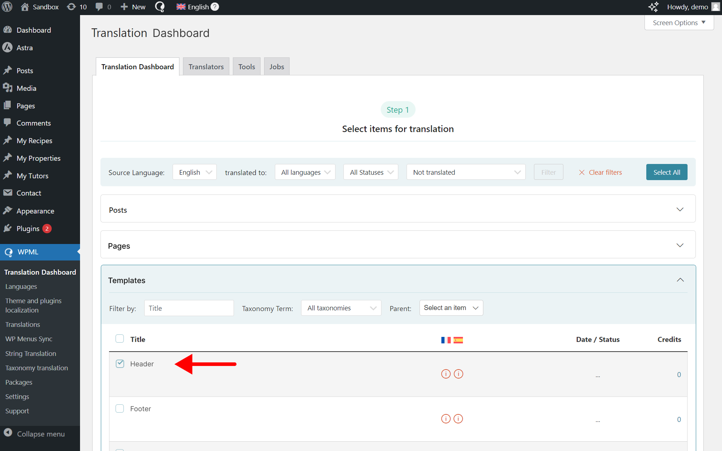Open Translations submenu link
722x451 pixels.
coord(23,324)
